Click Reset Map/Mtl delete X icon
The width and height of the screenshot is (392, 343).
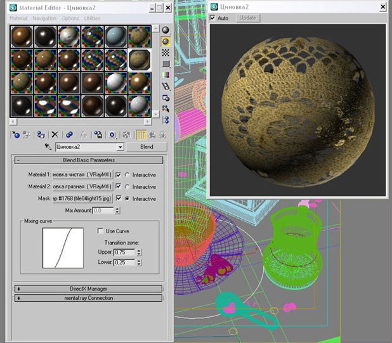coord(55,135)
